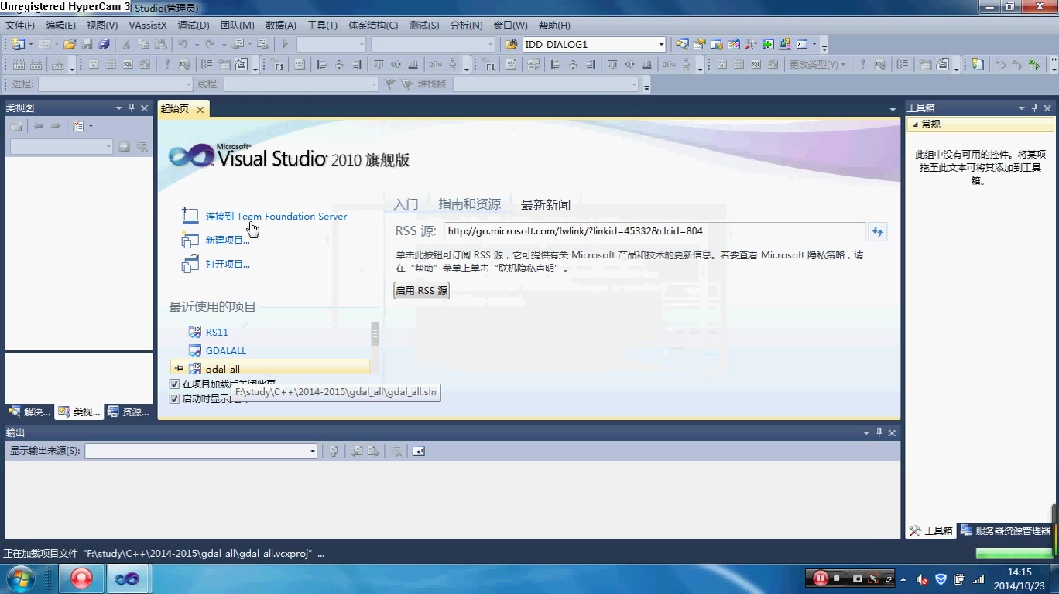This screenshot has height=594, width=1059.
Task: Open the document tab list dropdown arrow
Action: tap(893, 110)
